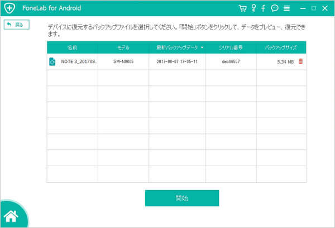Open the Facebook share icon
The image size is (335, 228).
pos(263,8)
